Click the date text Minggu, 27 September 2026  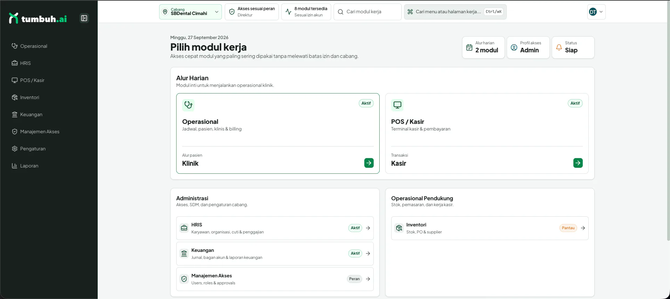click(199, 38)
